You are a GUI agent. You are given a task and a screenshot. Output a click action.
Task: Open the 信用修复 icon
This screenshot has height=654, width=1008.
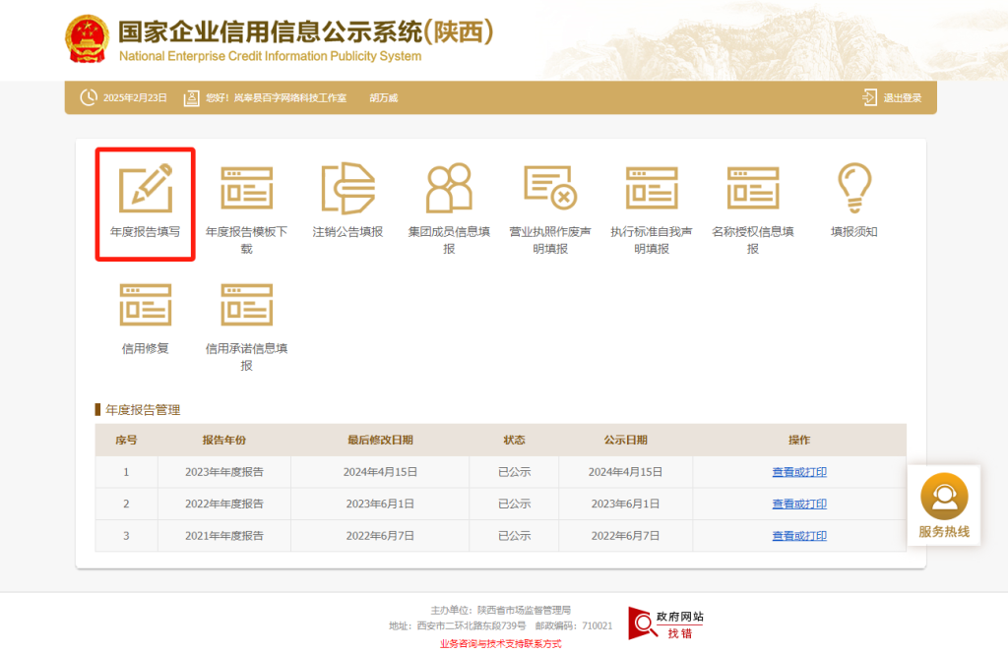(x=145, y=306)
